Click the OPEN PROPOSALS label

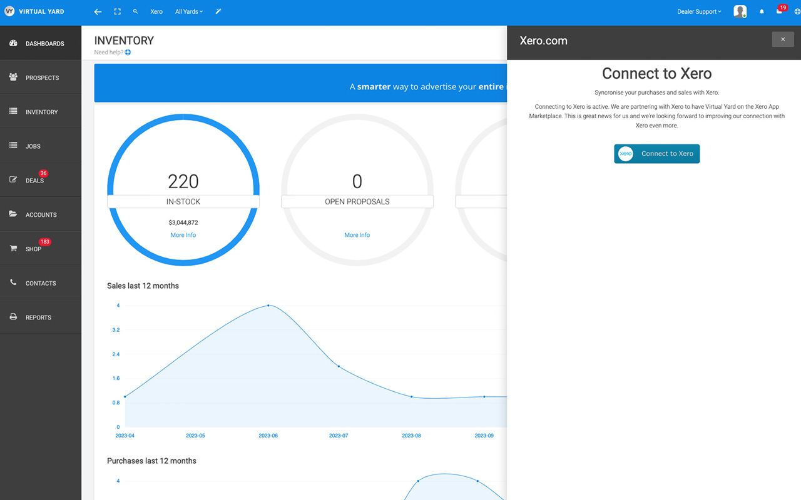pyautogui.click(x=357, y=201)
